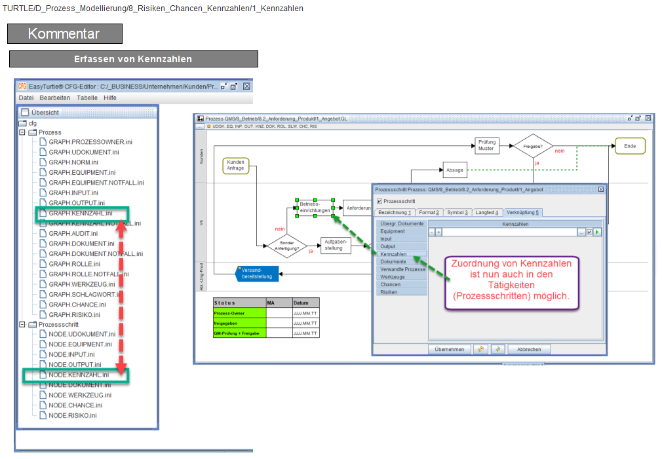This screenshot has width=662, height=459.
Task: Click the Übernehmen button
Action: pyautogui.click(x=450, y=349)
